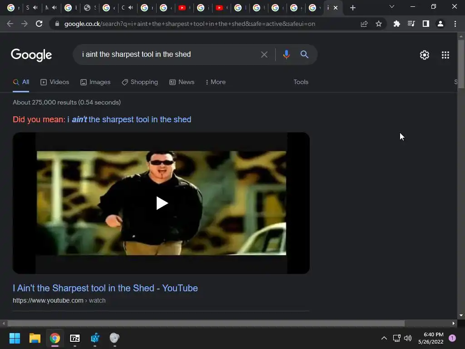Open the Extensions puzzle icon
465x349 pixels.
(396, 24)
